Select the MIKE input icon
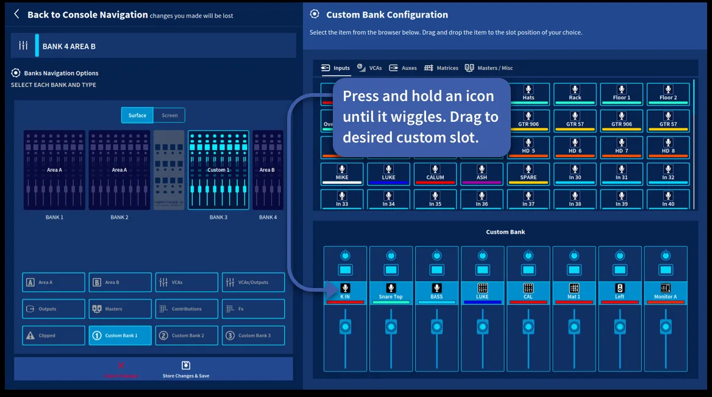This screenshot has height=397, width=712. coord(342,174)
